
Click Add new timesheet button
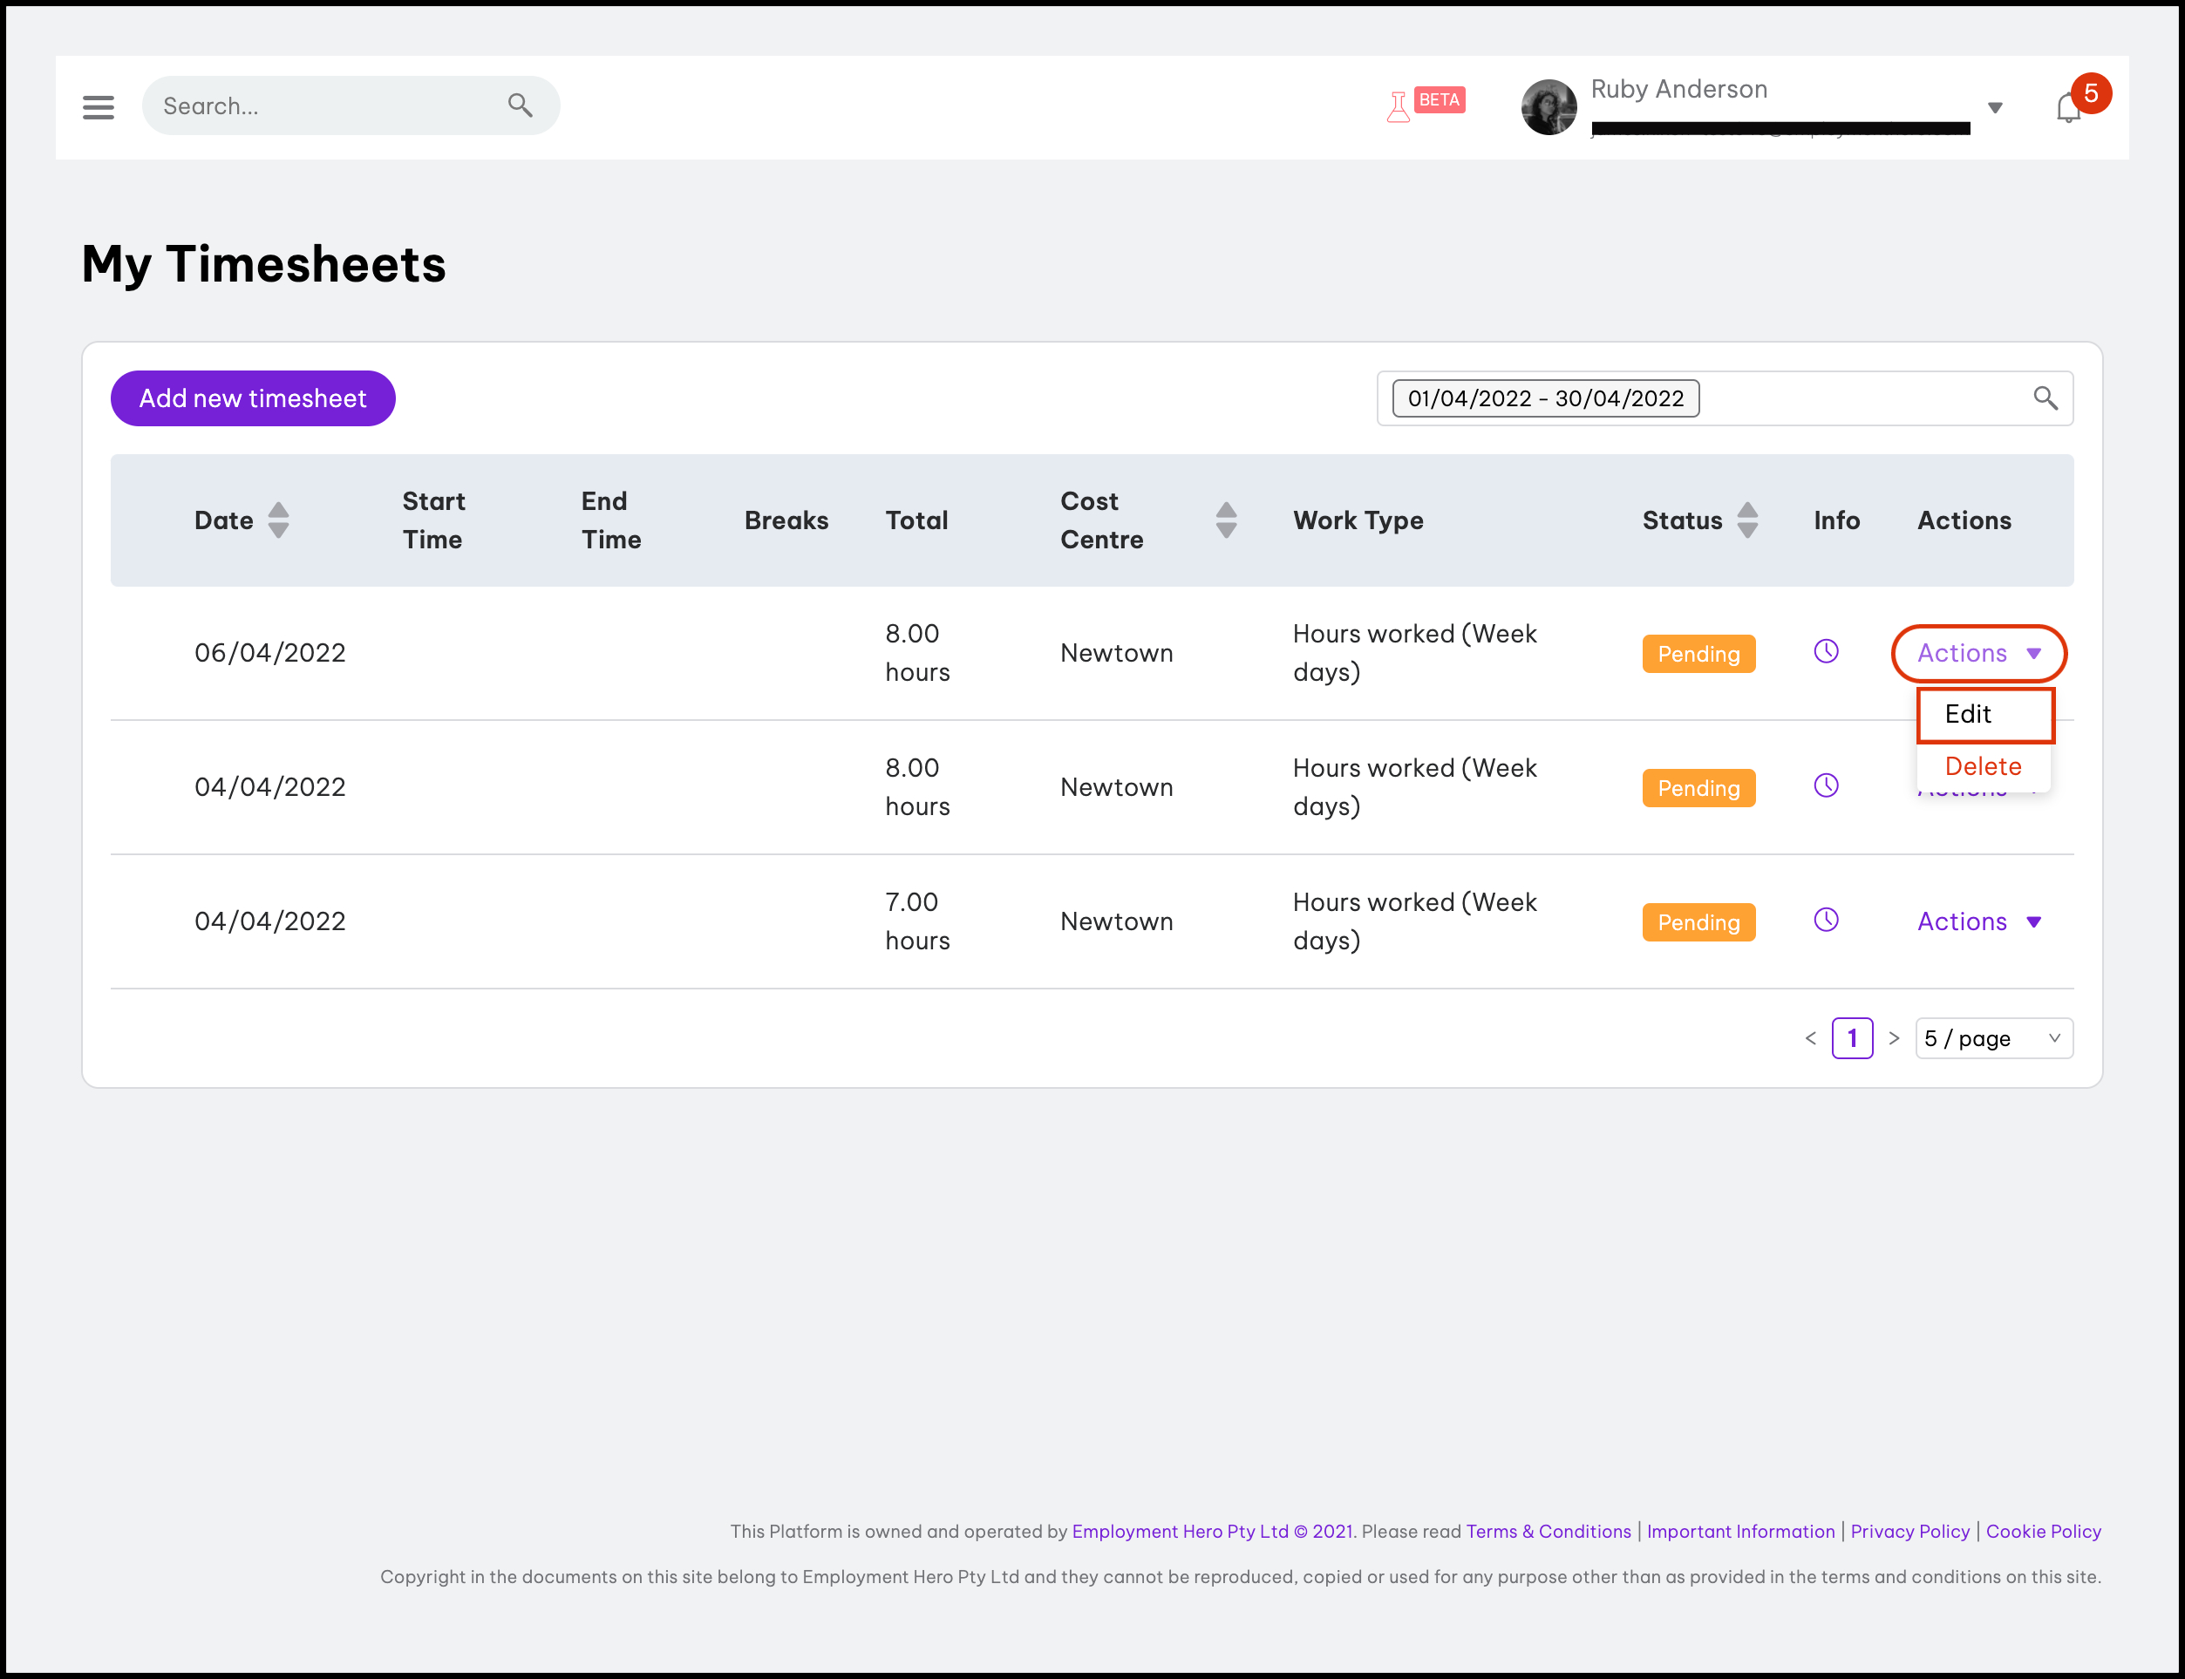(x=253, y=398)
